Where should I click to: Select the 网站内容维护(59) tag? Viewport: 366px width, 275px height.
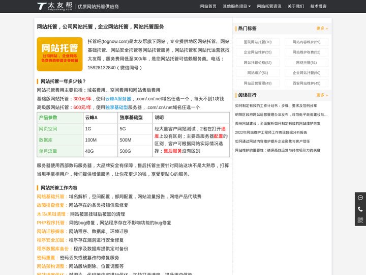pos(307,42)
